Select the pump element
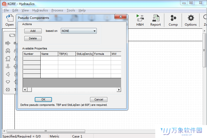The height and width of the screenshot is (138, 207). tap(8, 59)
